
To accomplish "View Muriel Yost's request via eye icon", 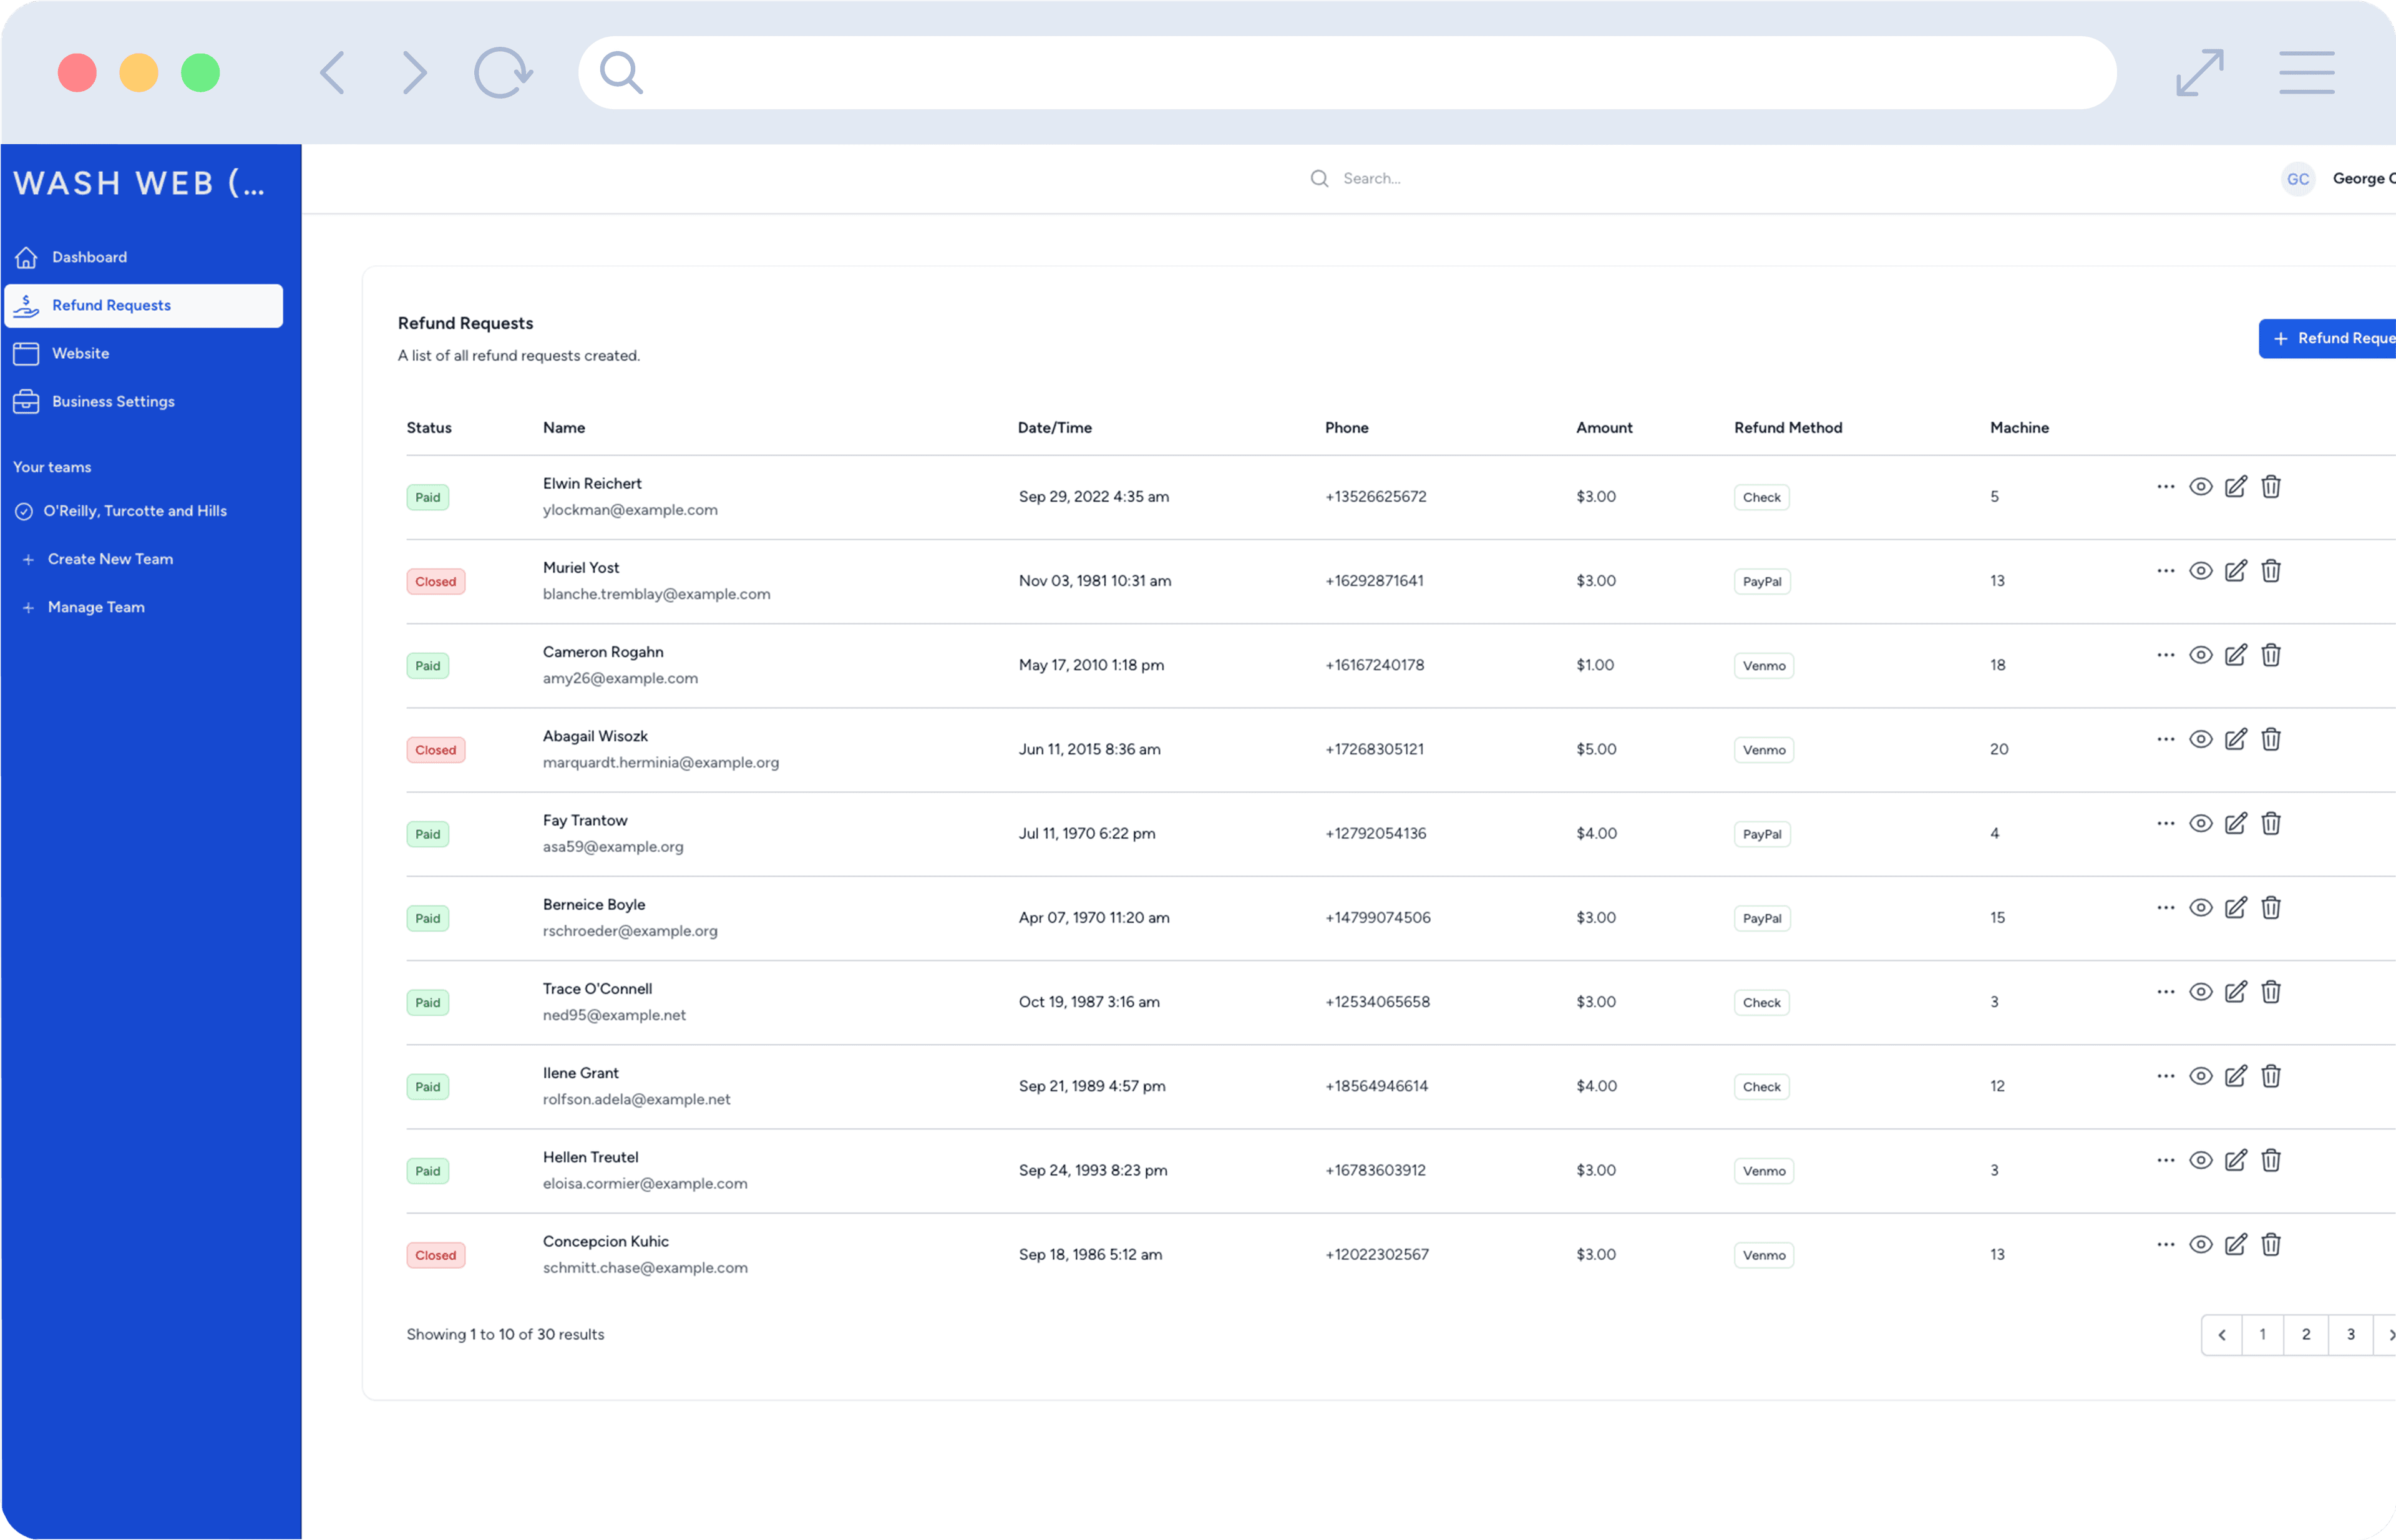I will (x=2200, y=571).
